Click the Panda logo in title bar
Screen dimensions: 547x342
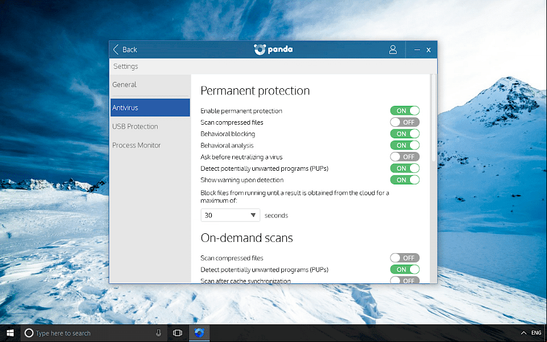273,50
